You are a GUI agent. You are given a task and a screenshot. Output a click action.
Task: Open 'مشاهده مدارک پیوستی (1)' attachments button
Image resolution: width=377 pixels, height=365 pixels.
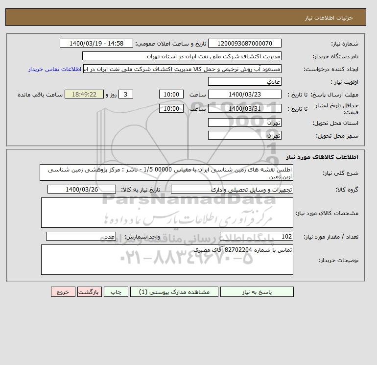tap(174, 292)
